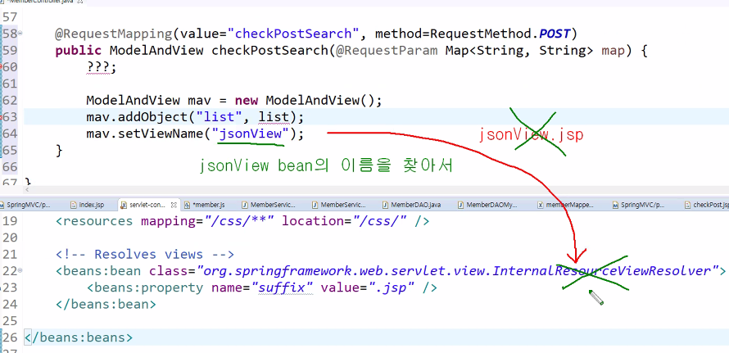Open the MemberDAO.java tab
This screenshot has height=353, width=729.
pyautogui.click(x=411, y=205)
